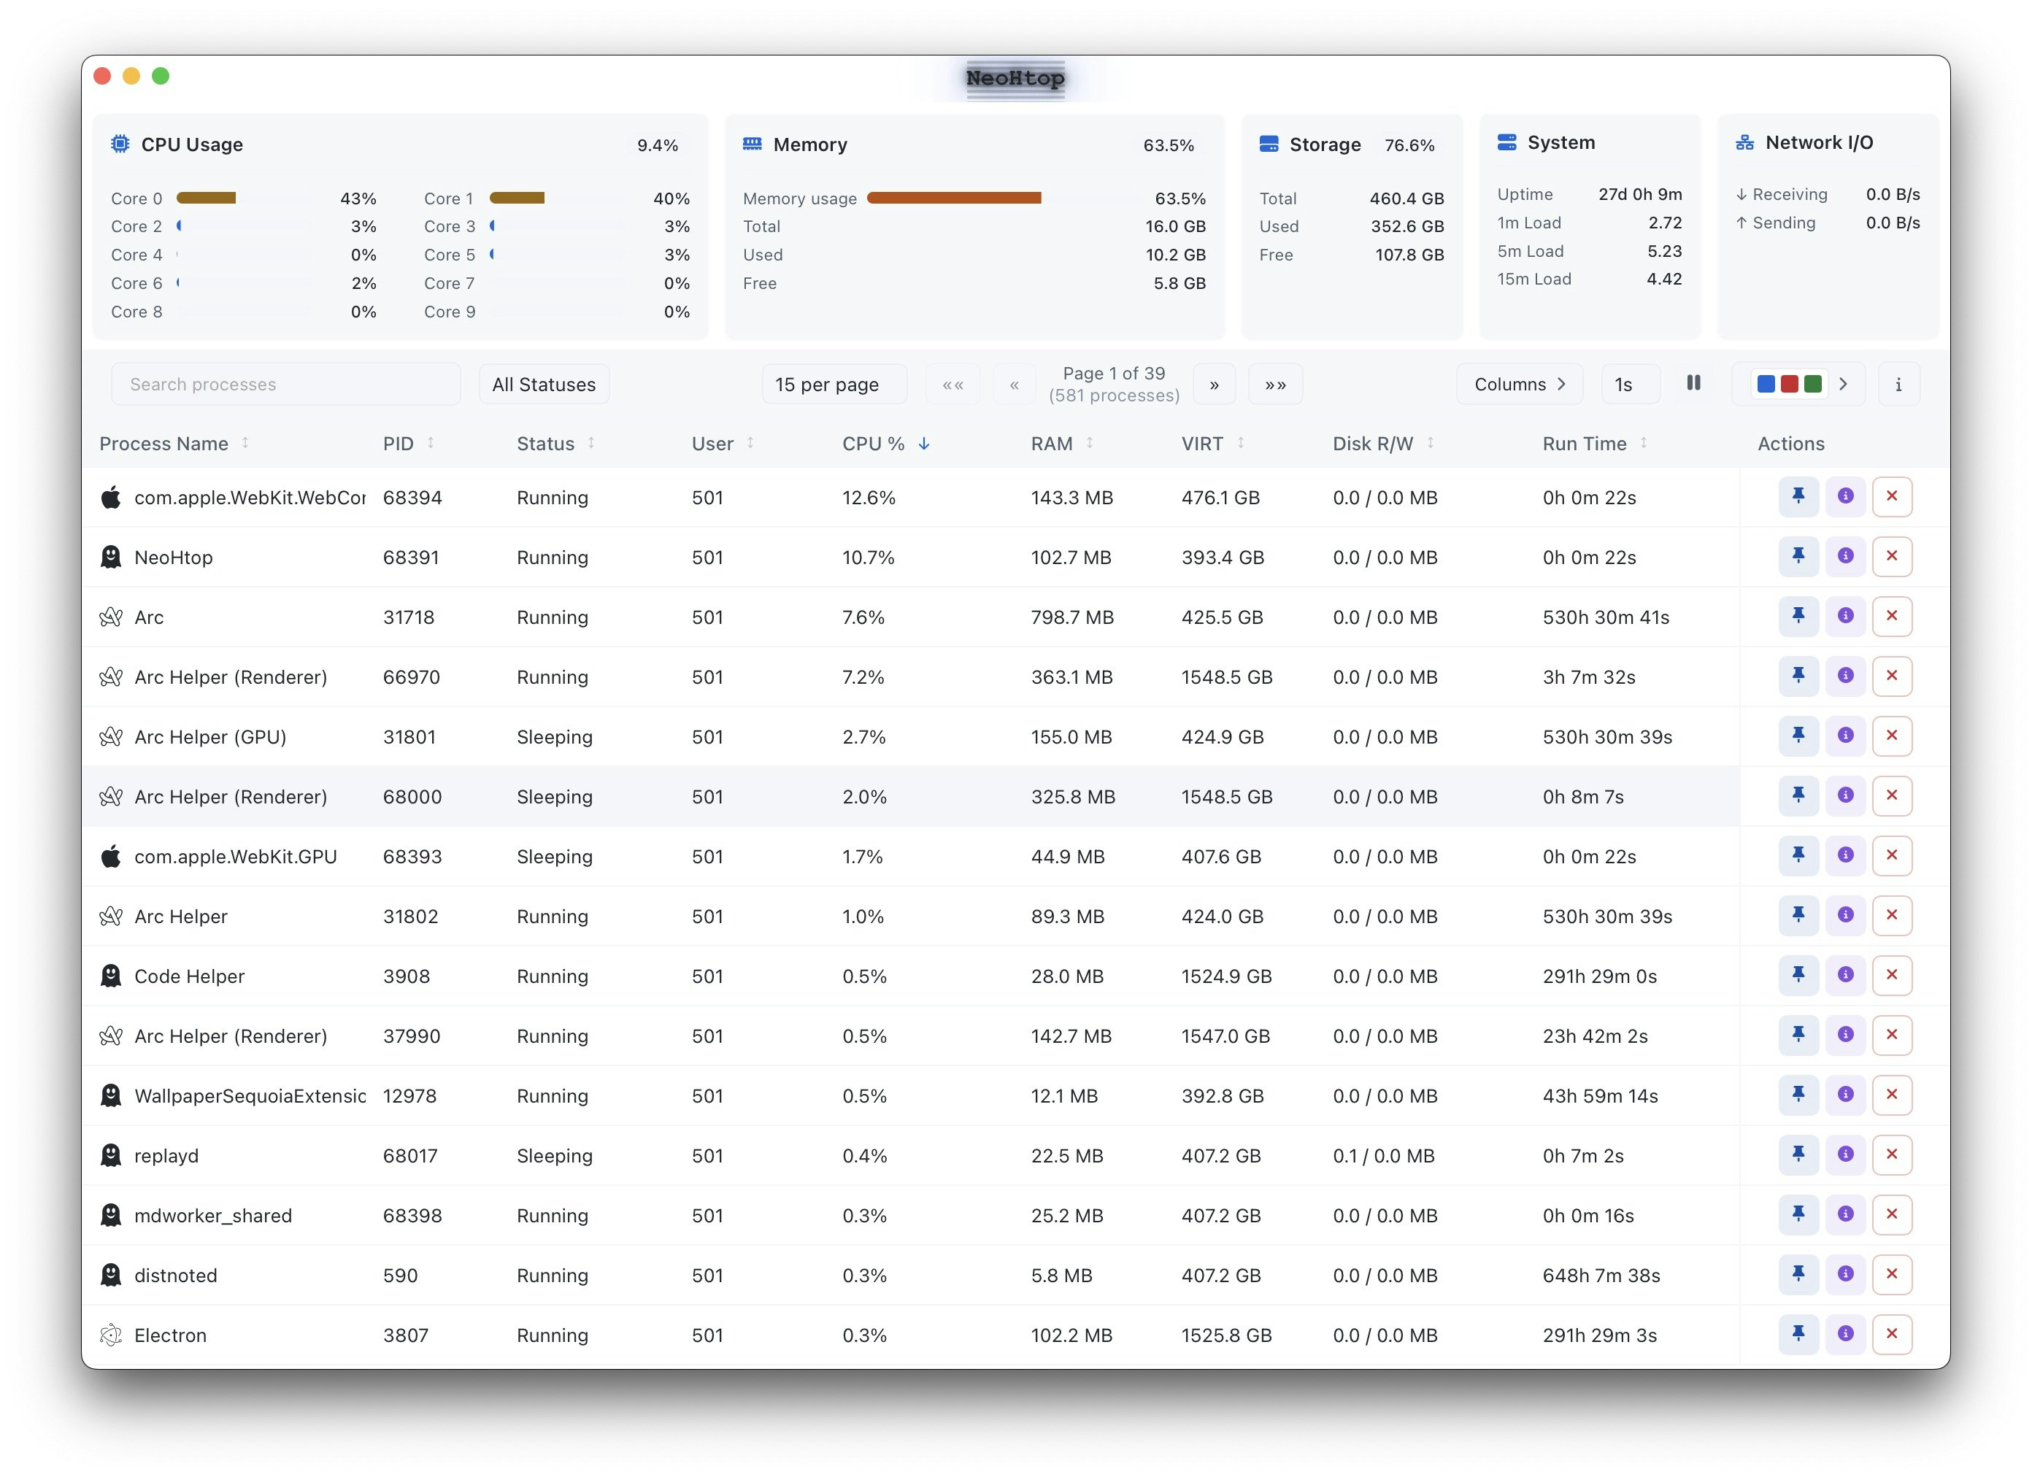Show info for mdworker_shared process
Image resolution: width=2032 pixels, height=1477 pixels.
(1844, 1214)
